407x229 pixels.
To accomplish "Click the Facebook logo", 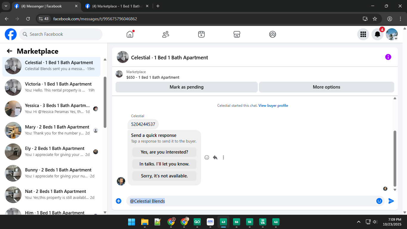I will coord(11,34).
